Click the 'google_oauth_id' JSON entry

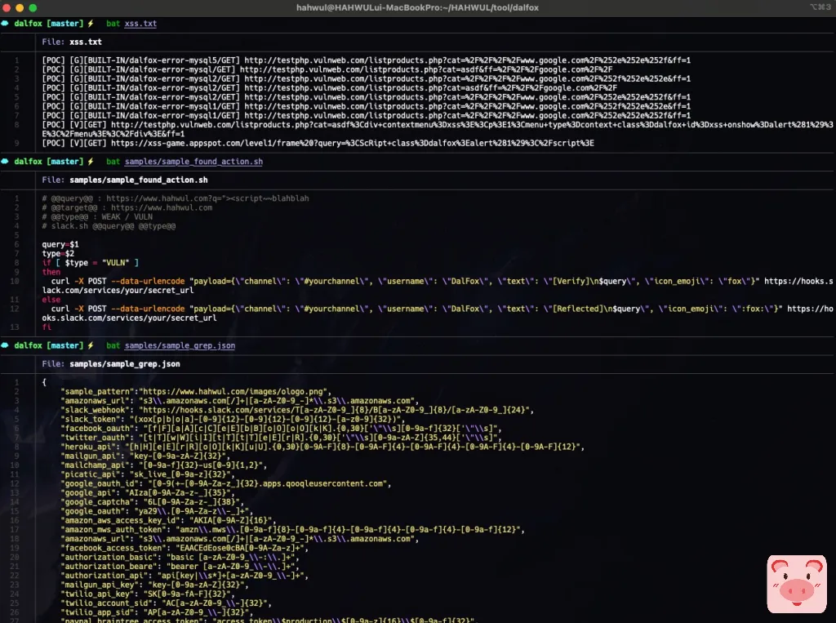coord(226,484)
